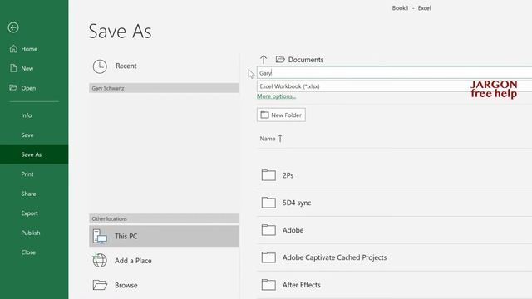Viewport: 532px width, 299px height.
Task: Open the Publish page
Action: coord(31,233)
